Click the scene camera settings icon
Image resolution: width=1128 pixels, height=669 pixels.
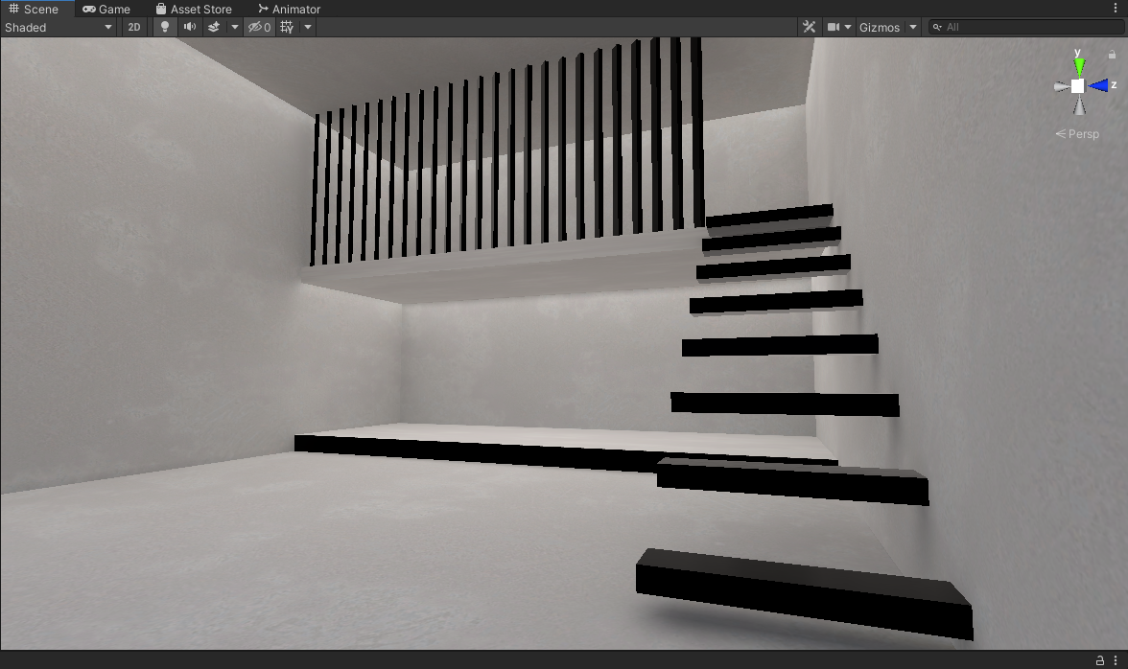(833, 26)
